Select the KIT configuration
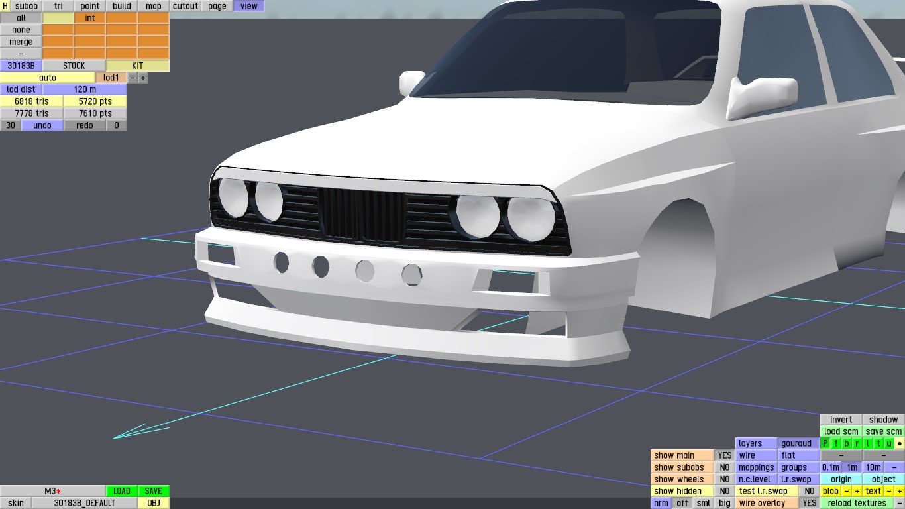 pos(138,66)
